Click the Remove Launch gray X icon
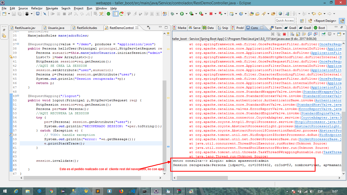 273,34
